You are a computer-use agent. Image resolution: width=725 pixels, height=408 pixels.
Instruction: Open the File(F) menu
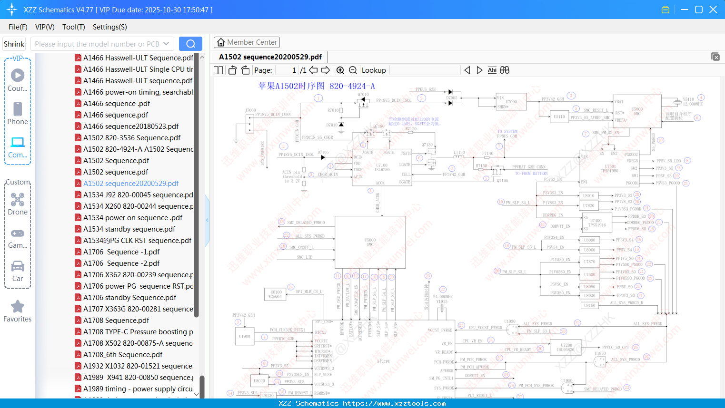18,27
